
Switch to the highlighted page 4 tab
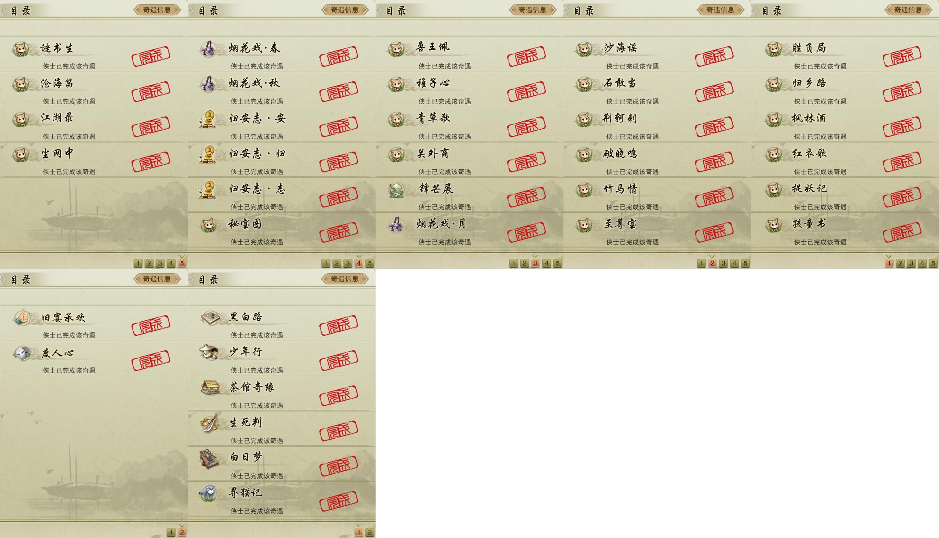pyautogui.click(x=359, y=263)
